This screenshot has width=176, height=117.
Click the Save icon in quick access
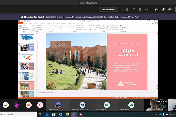pyautogui.click(x=22, y=21)
